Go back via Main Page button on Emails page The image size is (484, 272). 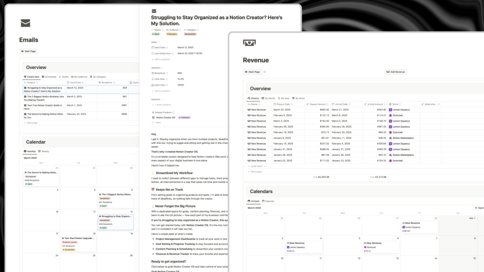28,51
